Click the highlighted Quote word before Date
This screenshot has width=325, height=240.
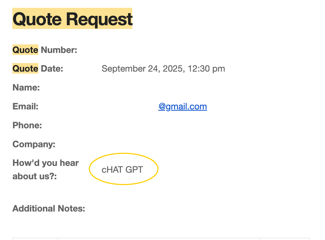point(25,69)
